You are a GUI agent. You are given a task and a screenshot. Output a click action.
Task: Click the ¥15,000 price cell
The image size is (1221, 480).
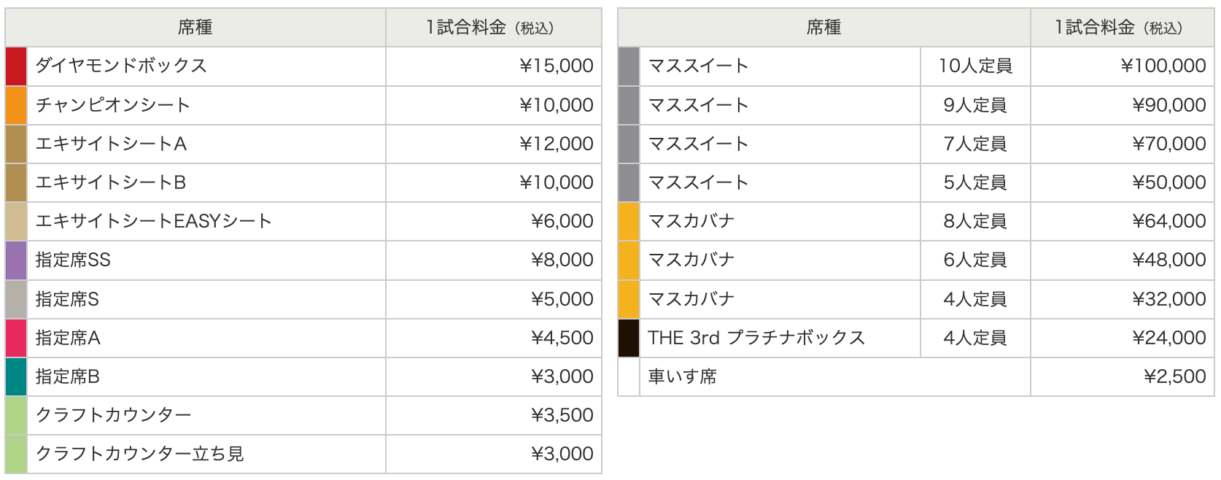click(557, 66)
